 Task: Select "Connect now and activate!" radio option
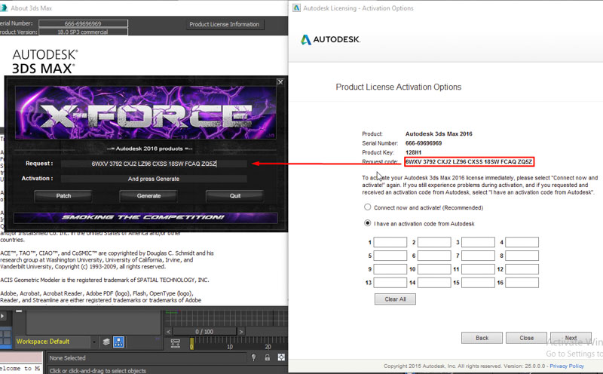[367, 207]
